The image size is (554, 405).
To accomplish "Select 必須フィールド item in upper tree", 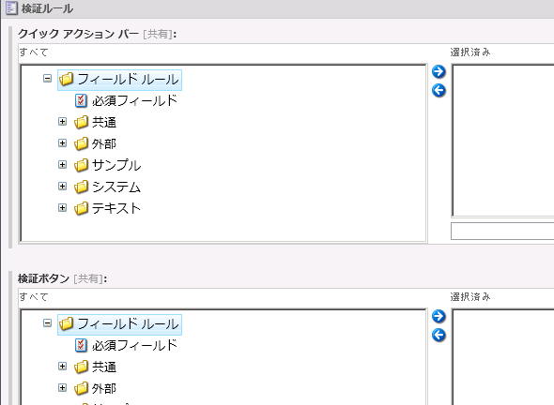I will coord(134,101).
